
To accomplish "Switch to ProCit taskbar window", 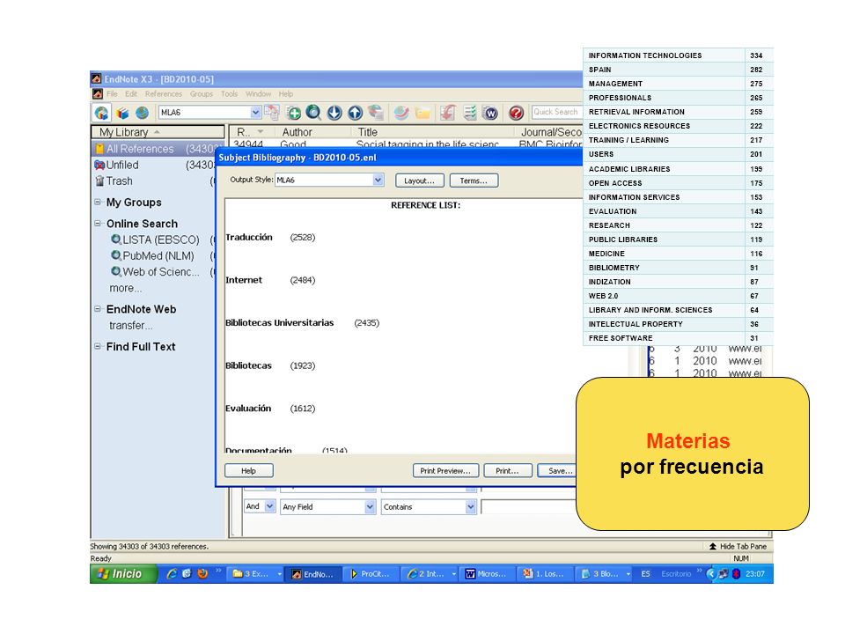I will 371,574.
